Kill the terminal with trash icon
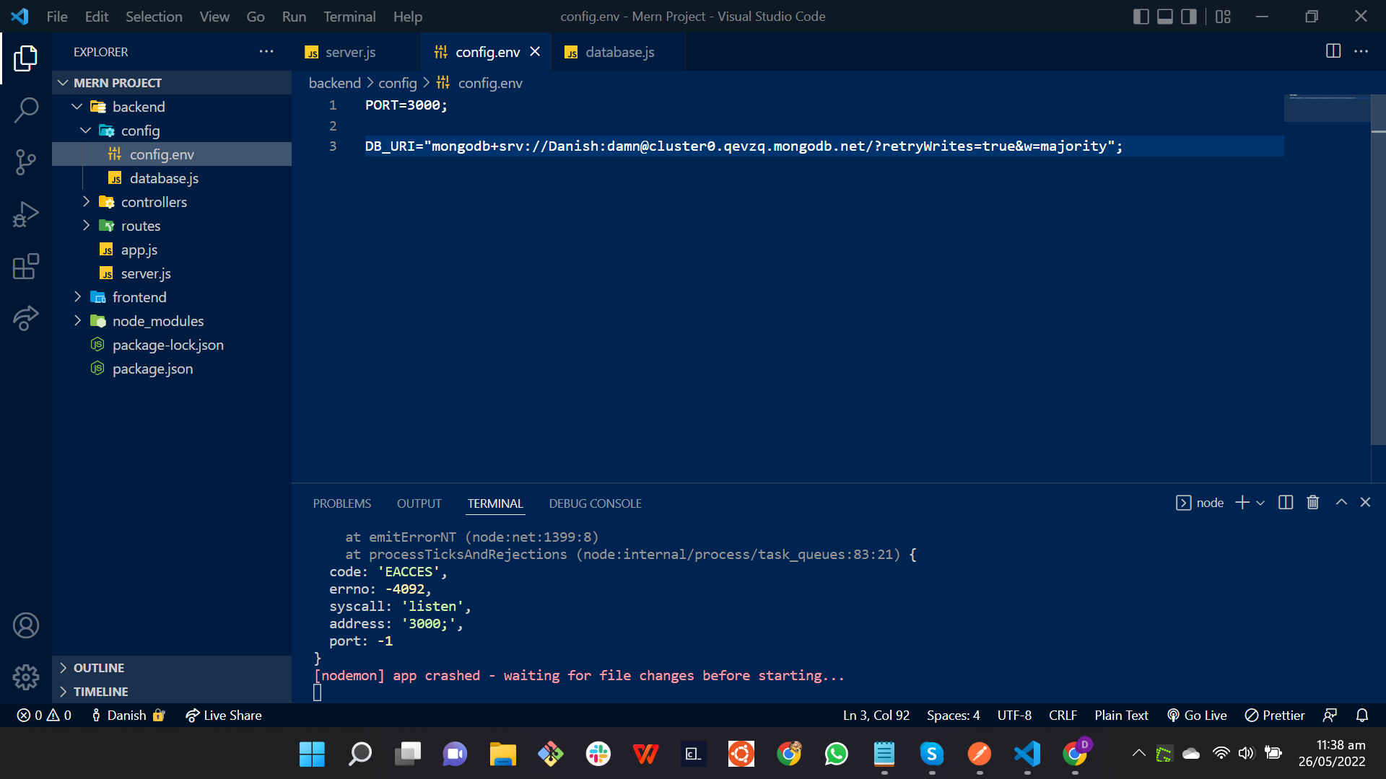The image size is (1386, 779). coord(1313,503)
